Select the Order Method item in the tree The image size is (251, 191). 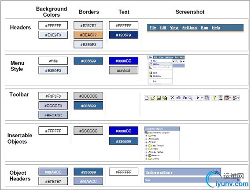click(x=157, y=152)
